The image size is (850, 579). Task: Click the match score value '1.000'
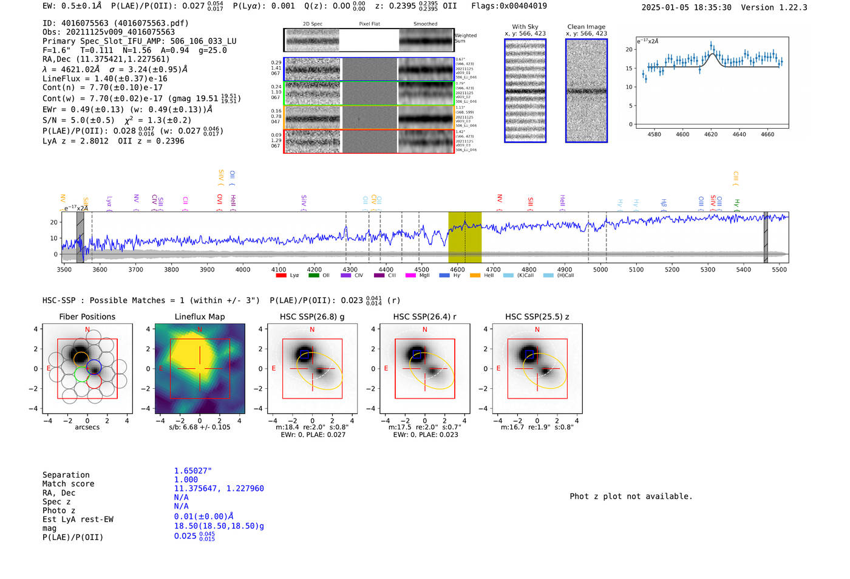coord(186,479)
